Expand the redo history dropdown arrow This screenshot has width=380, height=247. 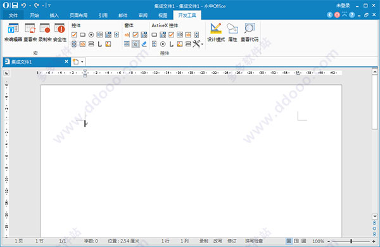click(x=43, y=5)
